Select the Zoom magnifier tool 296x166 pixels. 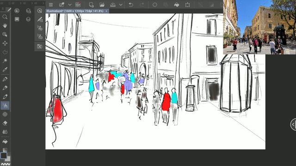5,17
